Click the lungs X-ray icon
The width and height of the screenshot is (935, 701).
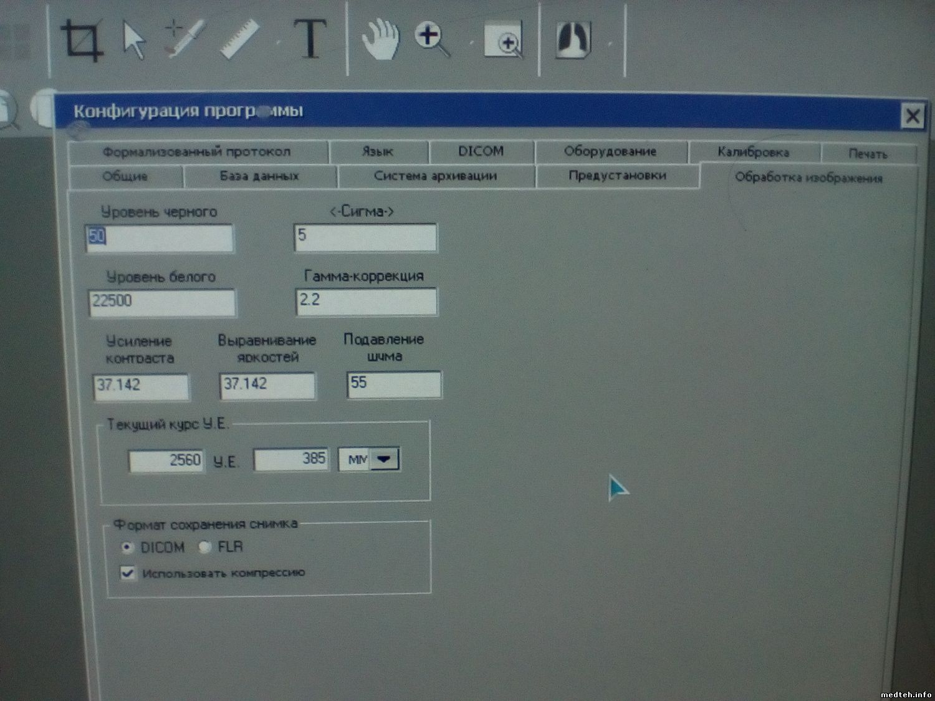coord(573,39)
